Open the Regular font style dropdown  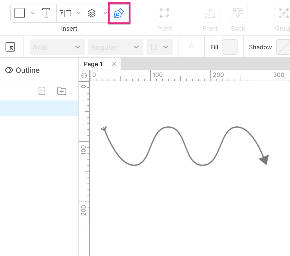click(x=115, y=47)
